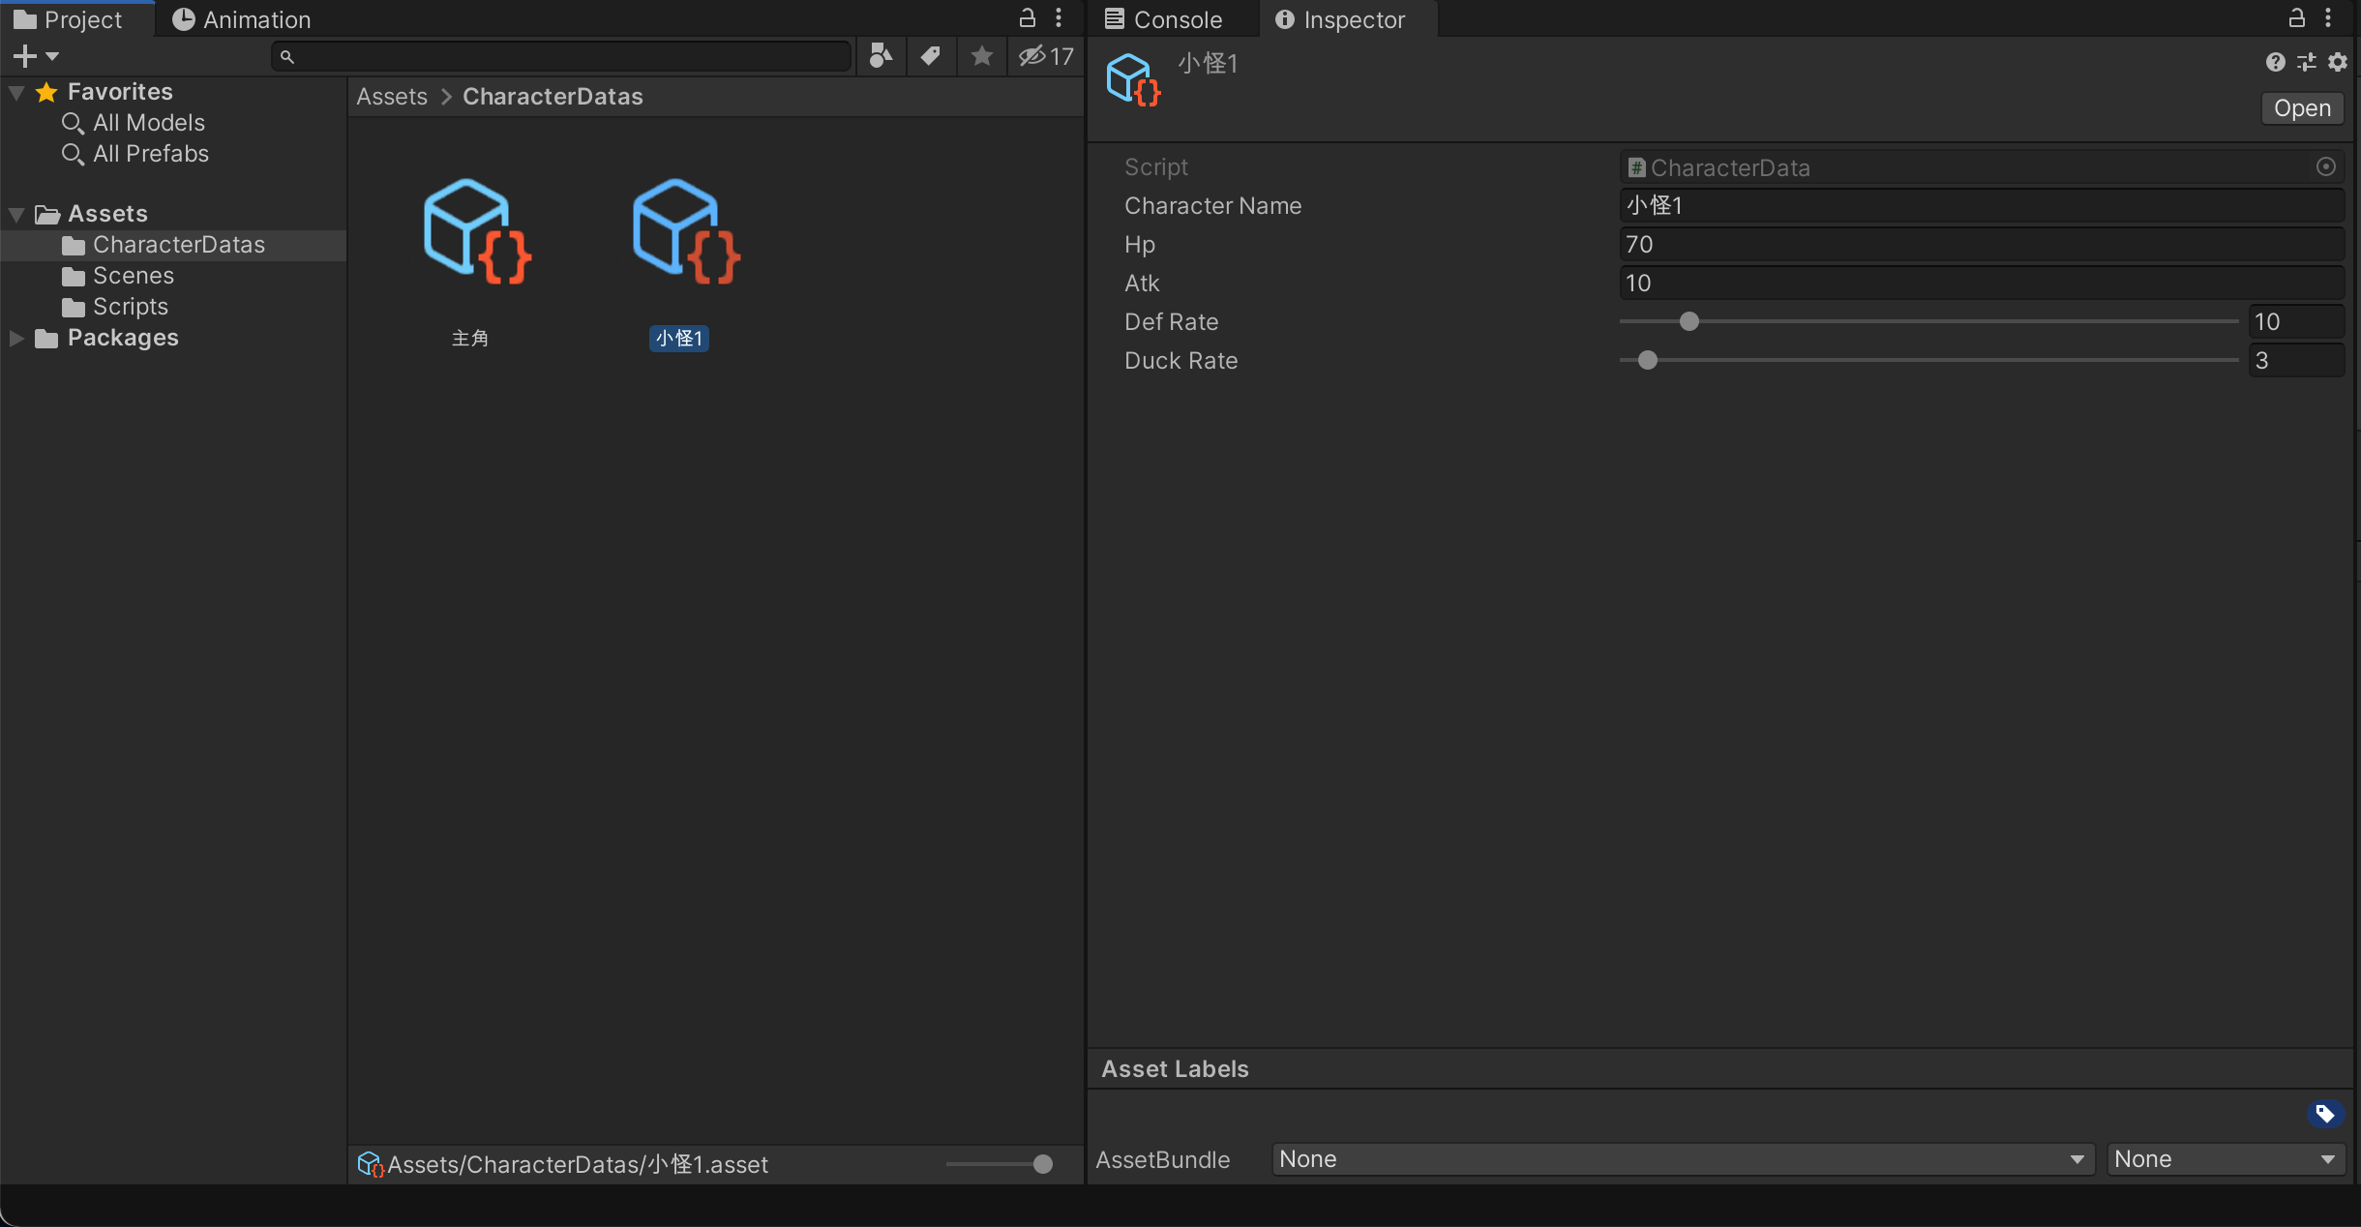Open the AssetBundle None dropdown
Image resolution: width=2361 pixels, height=1227 pixels.
click(x=1682, y=1159)
